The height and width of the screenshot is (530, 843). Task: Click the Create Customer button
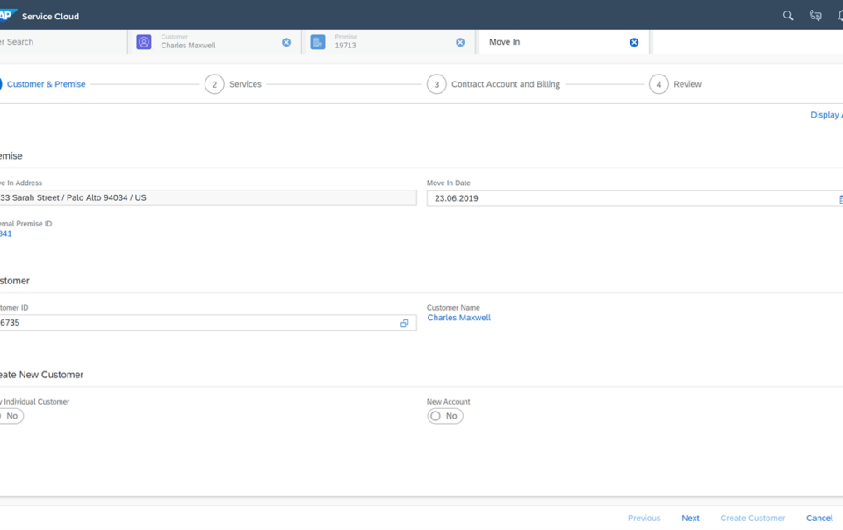[753, 519]
